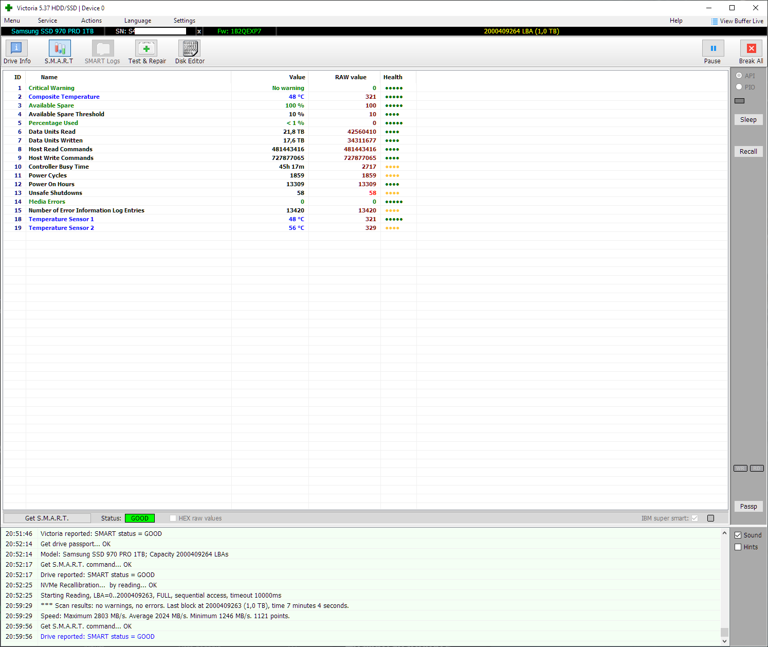This screenshot has height=647, width=768.
Task: Click the Break All red icon
Action: point(751,48)
